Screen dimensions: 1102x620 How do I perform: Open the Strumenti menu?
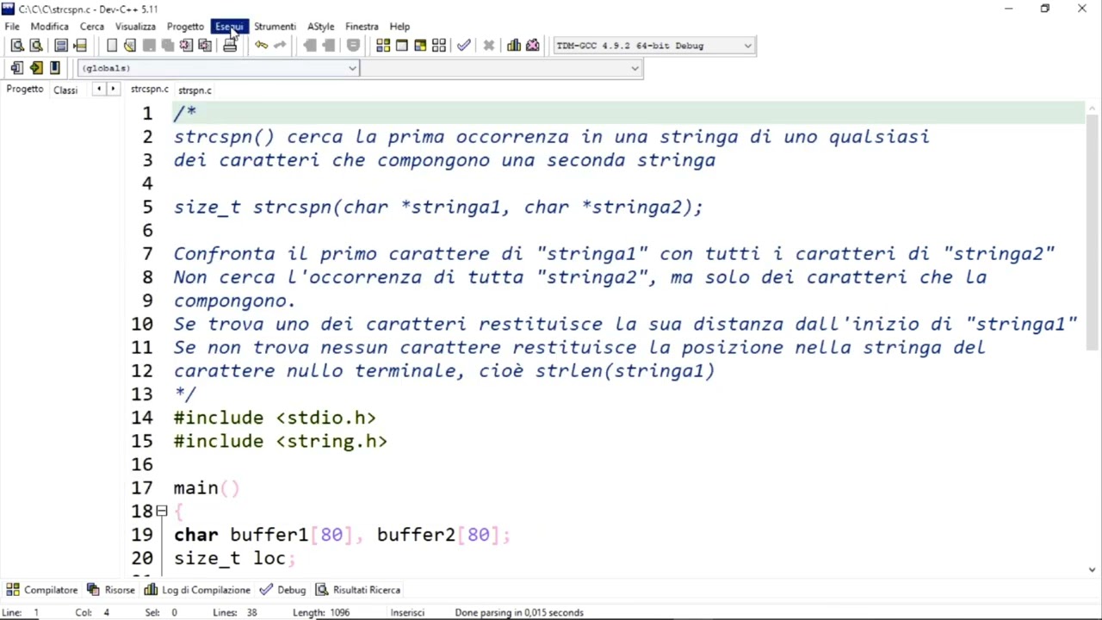click(x=275, y=27)
